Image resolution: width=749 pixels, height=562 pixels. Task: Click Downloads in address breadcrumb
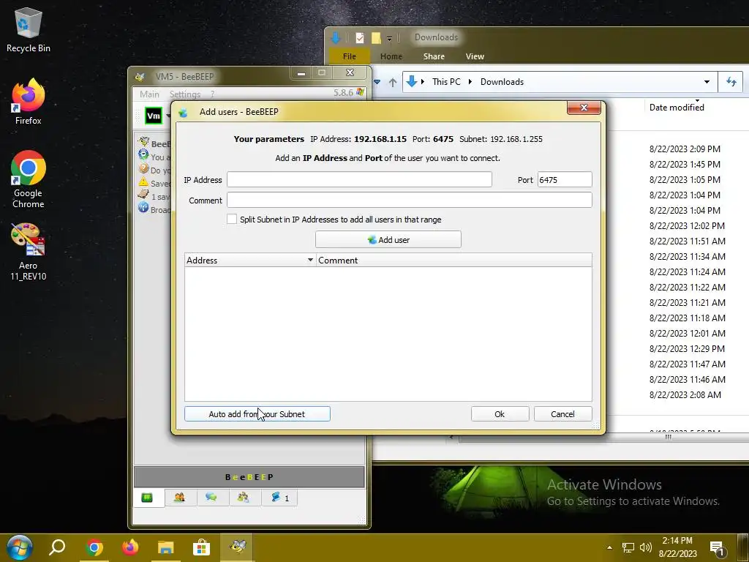coord(502,82)
